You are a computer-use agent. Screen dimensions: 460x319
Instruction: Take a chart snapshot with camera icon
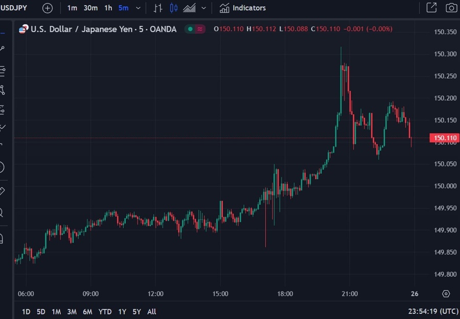coord(451,8)
